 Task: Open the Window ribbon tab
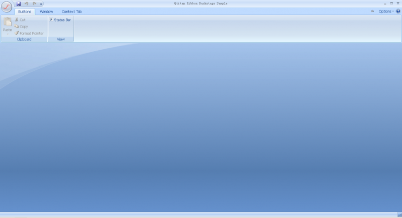coord(46,12)
